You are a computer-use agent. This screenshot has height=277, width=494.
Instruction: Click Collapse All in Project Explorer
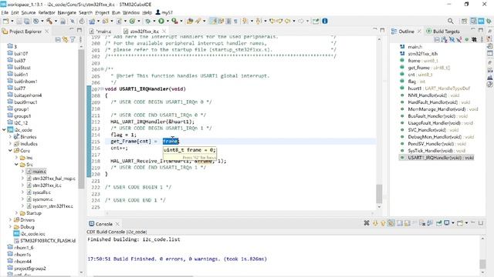(58, 39)
